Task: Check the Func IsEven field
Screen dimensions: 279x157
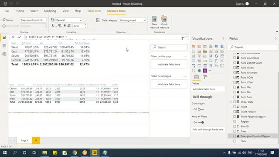Action: (x=235, y=68)
